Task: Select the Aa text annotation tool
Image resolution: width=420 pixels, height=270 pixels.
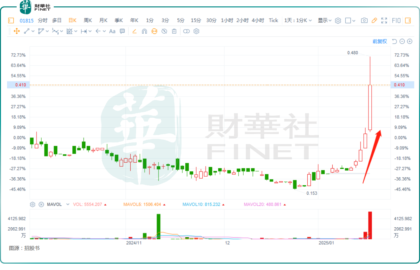Action: [x=112, y=31]
